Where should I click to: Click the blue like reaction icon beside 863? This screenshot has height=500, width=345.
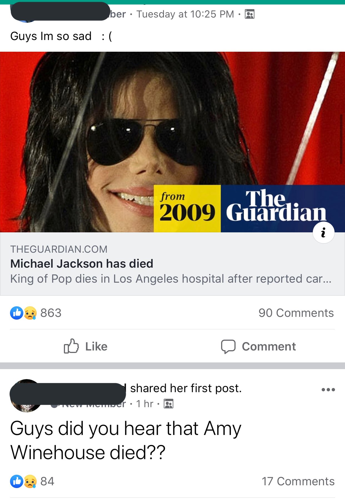click(x=17, y=313)
